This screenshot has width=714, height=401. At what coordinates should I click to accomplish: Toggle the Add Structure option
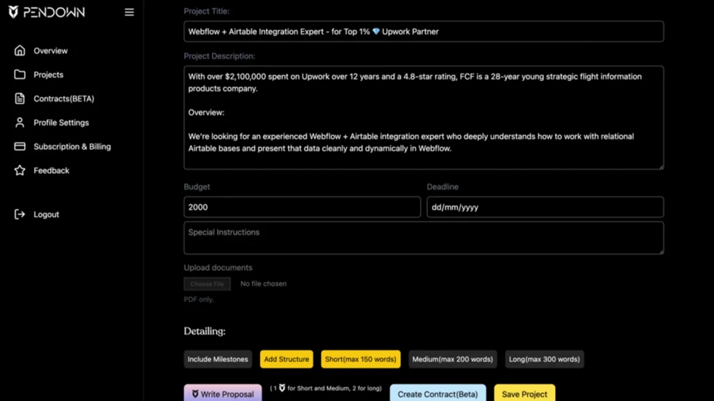286,359
